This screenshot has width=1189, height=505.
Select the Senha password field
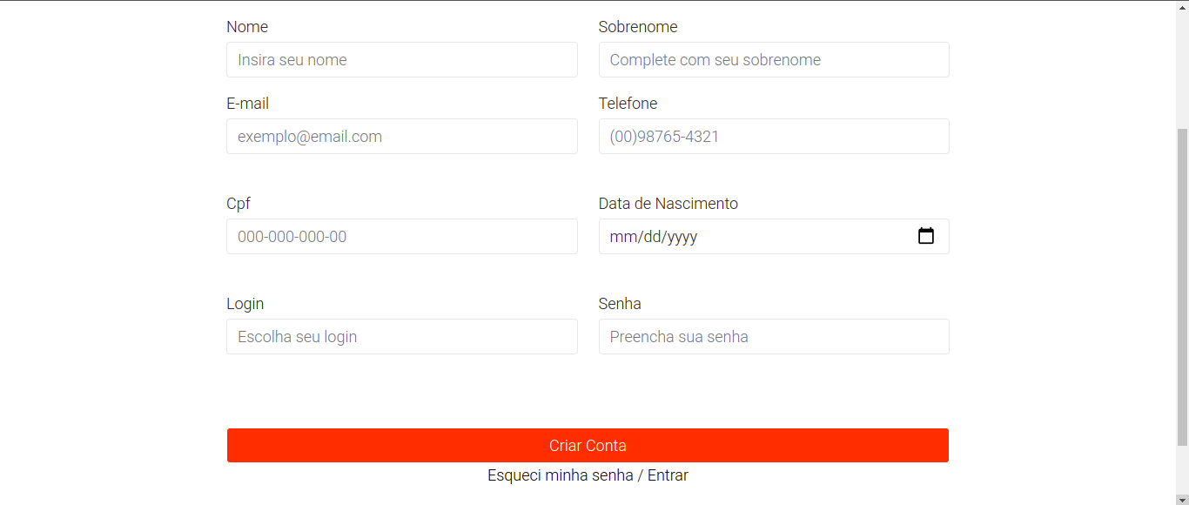coord(773,336)
